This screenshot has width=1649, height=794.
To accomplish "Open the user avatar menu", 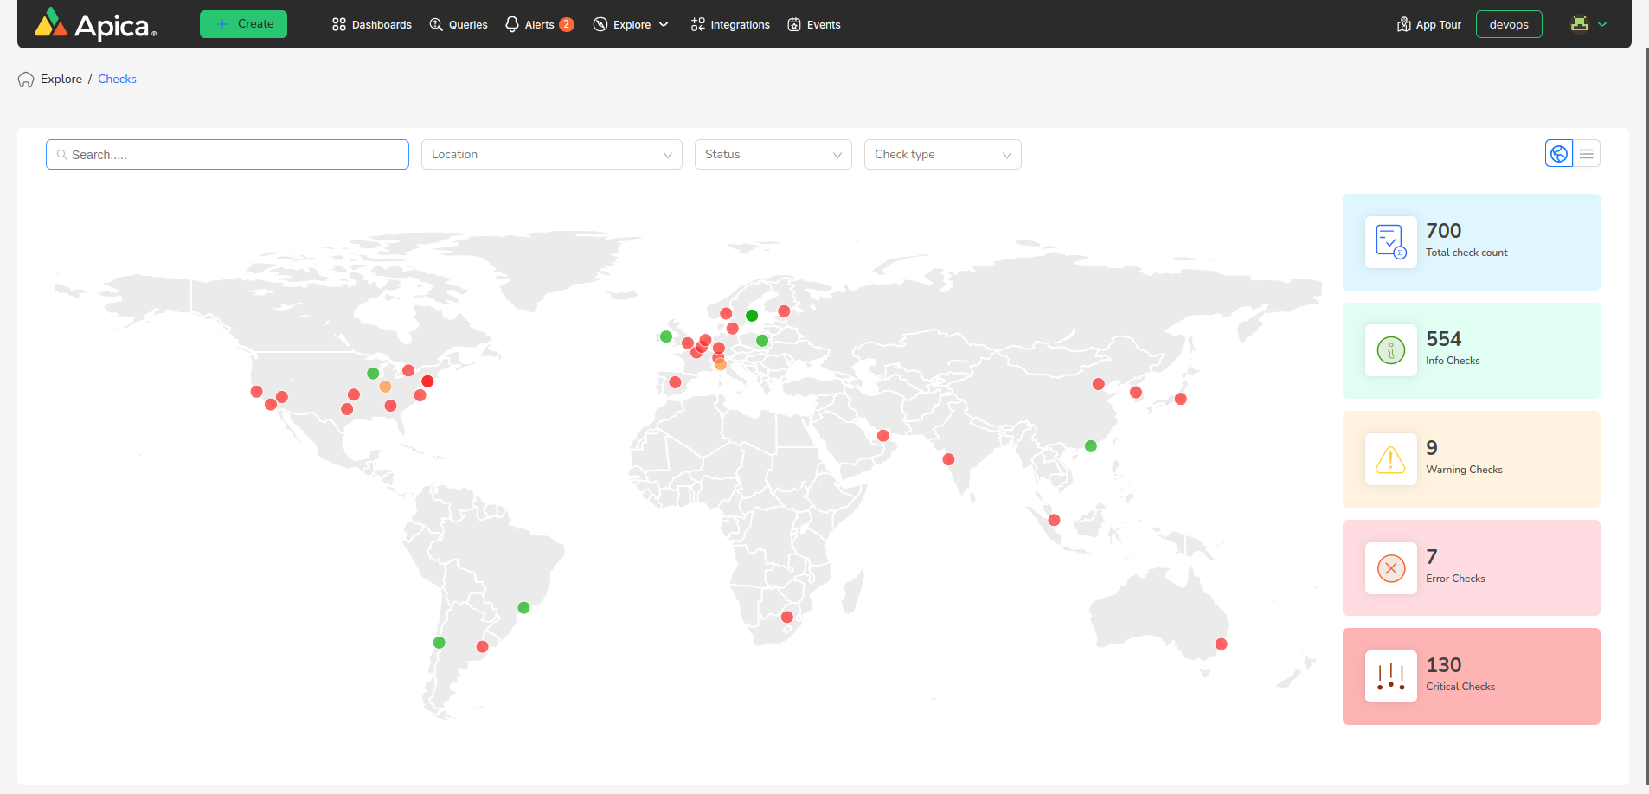I will pyautogui.click(x=1588, y=24).
